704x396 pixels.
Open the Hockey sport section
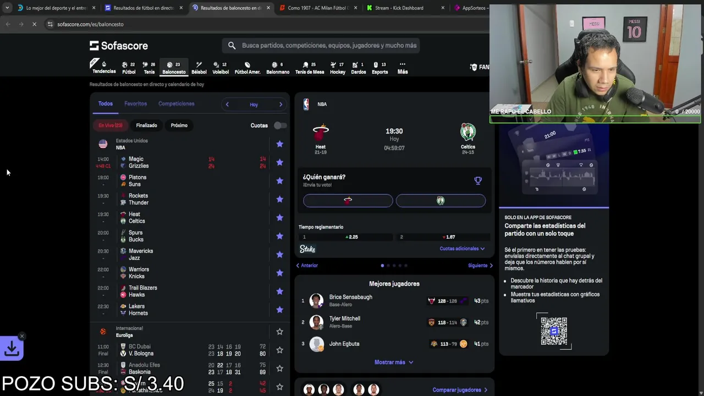click(x=338, y=68)
